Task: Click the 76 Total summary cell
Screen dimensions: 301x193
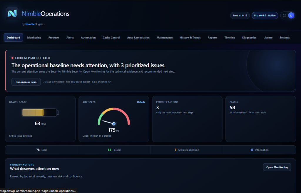Action: tap(41, 150)
